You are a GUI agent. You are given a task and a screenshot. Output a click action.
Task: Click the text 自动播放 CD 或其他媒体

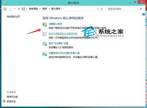(61, 48)
